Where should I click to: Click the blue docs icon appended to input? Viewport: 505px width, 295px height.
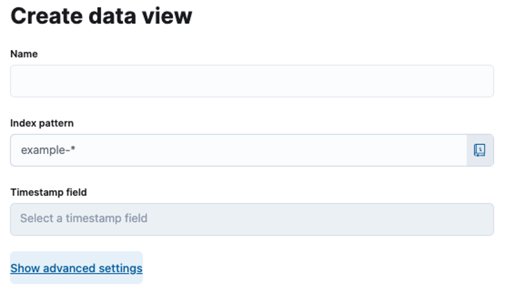480,150
